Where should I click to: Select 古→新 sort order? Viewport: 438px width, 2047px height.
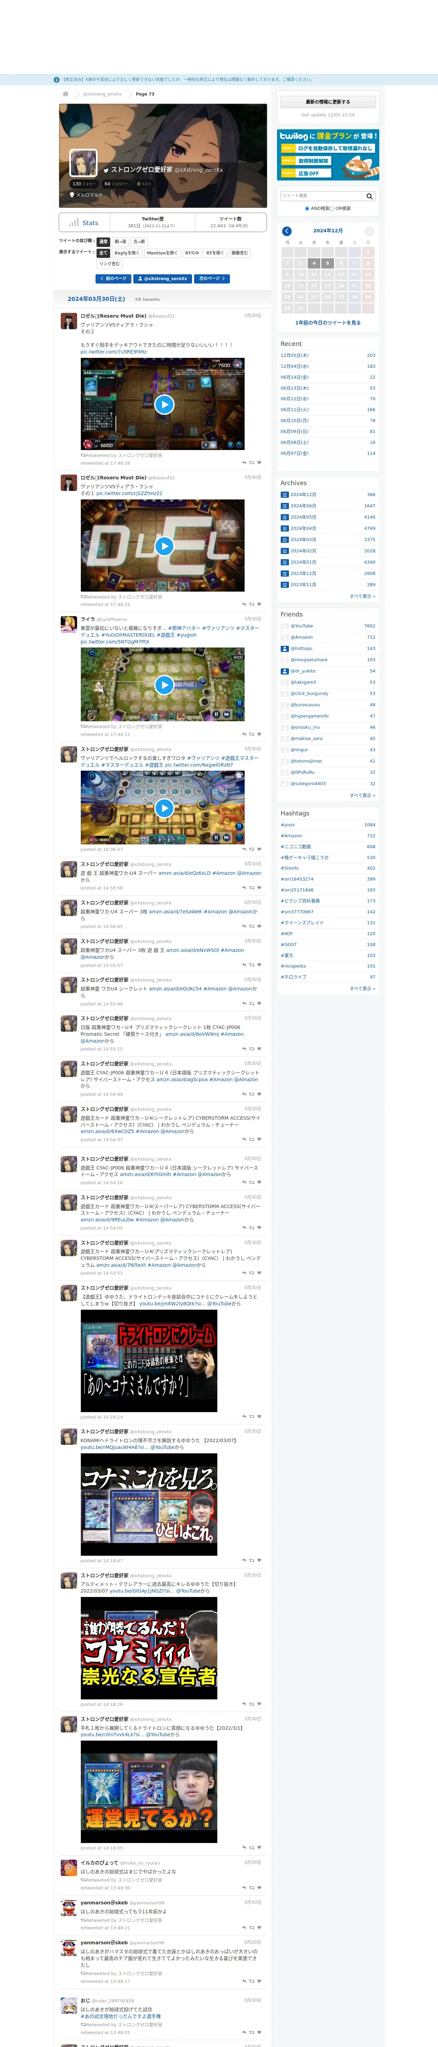(x=139, y=242)
